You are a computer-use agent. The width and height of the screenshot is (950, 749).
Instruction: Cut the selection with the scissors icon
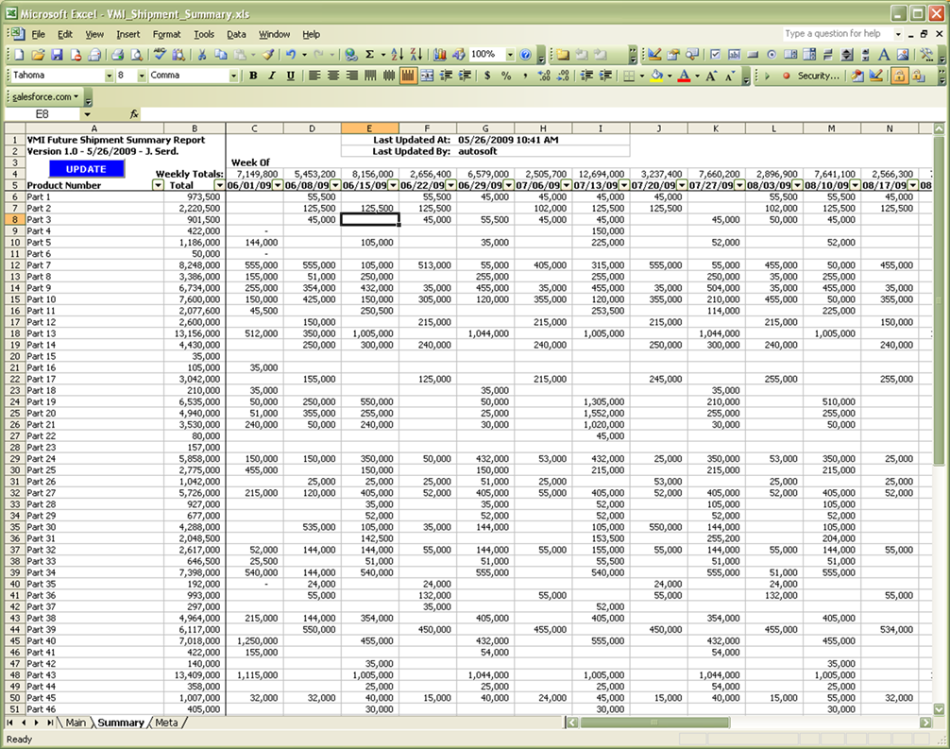point(202,55)
